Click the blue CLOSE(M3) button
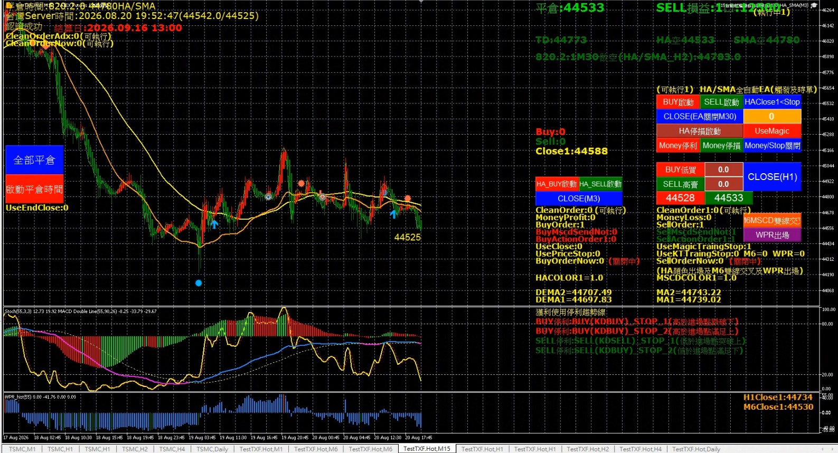The width and height of the screenshot is (838, 453). (579, 199)
